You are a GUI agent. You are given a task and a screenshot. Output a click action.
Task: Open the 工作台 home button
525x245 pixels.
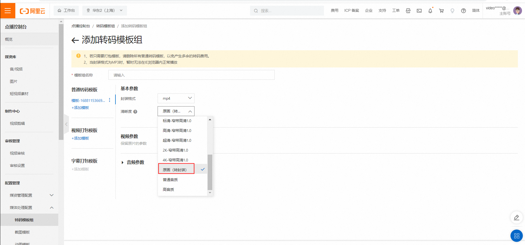click(66, 10)
